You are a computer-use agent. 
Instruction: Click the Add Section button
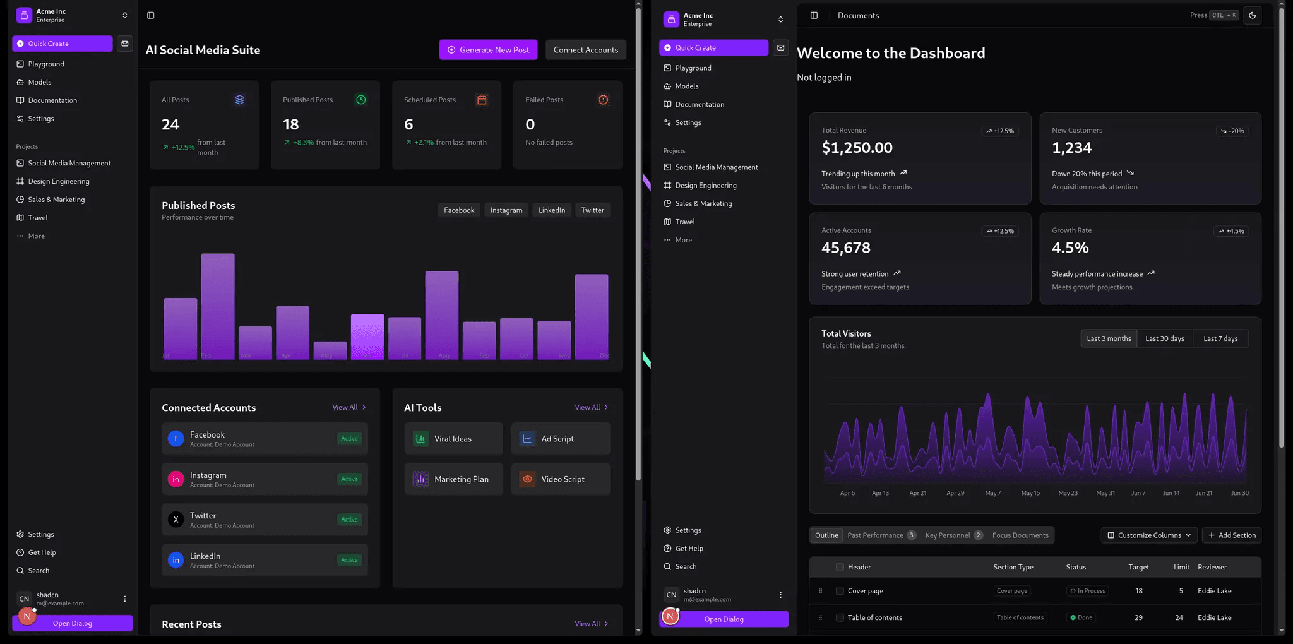click(1232, 535)
